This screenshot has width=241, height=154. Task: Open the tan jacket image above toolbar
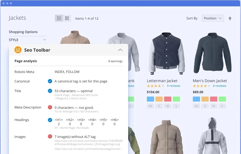[x=75, y=37]
